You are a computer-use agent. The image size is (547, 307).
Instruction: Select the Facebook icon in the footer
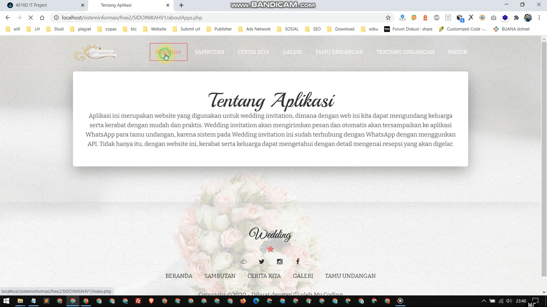pos(297,261)
